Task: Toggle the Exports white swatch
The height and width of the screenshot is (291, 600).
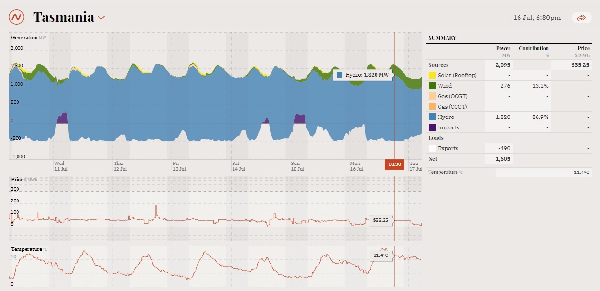Action: pos(432,148)
